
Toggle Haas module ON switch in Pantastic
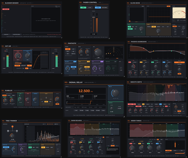coord(89,62)
